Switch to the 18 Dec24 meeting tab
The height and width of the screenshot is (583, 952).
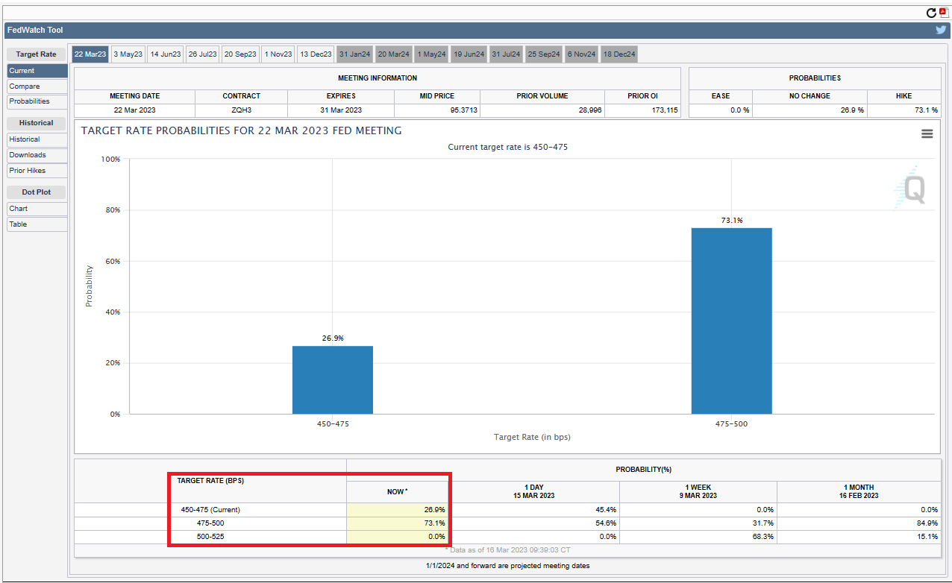(619, 54)
